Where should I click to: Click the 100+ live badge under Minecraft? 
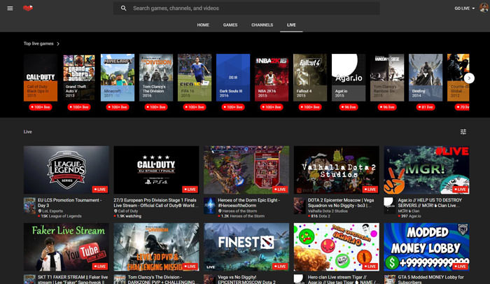118,107
